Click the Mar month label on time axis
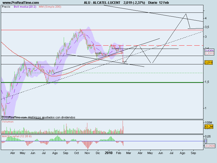Viewport: 217px width, 163px height. coord(129,153)
